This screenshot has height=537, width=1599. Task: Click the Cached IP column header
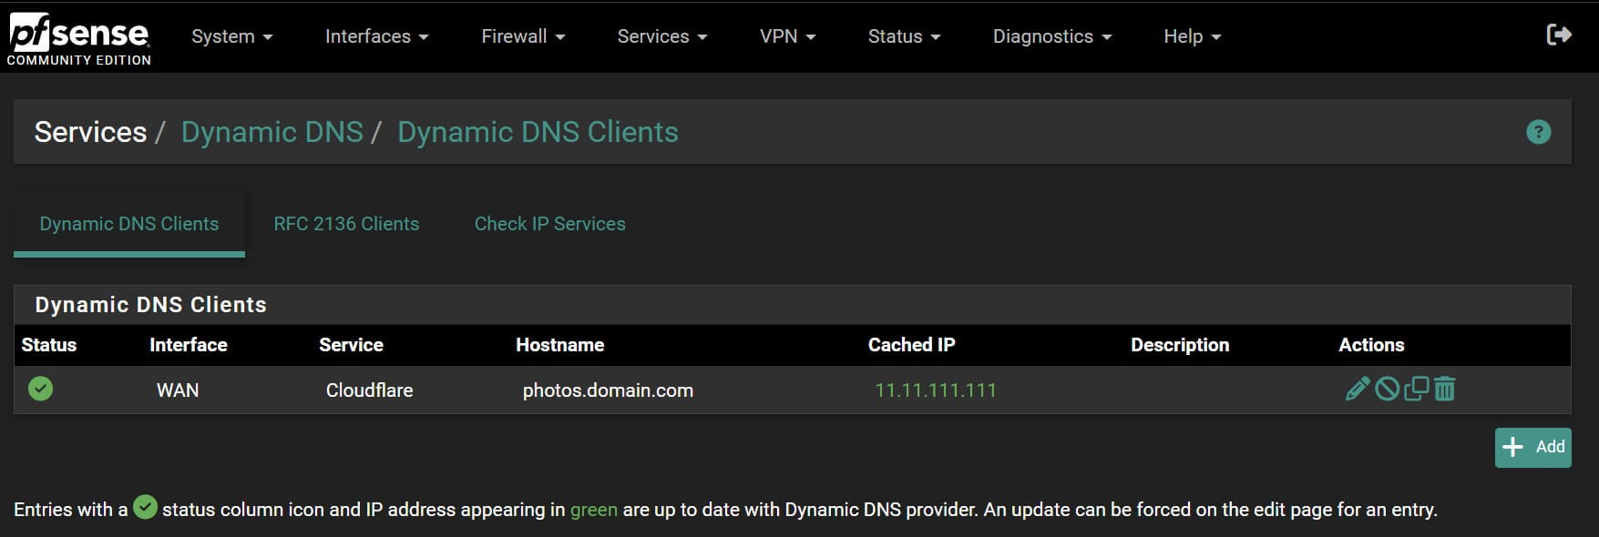[911, 345]
